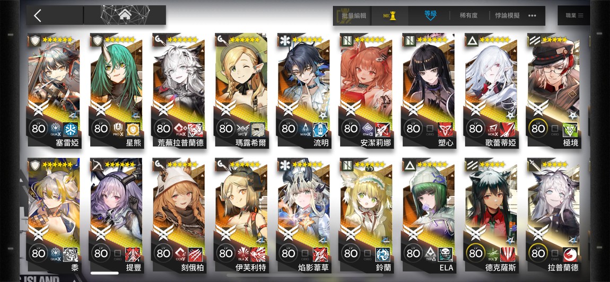Tap 鈴蘭's blue swirl skill icon
Viewport: 610px width, 282px height.
pos(383,254)
